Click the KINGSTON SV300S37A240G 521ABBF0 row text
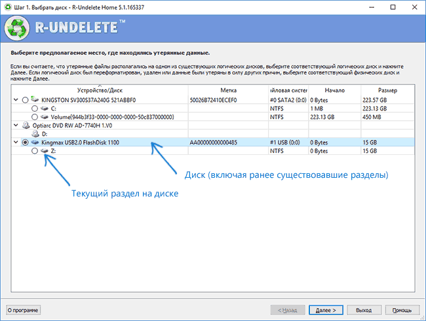The image size is (426, 321). [88, 100]
